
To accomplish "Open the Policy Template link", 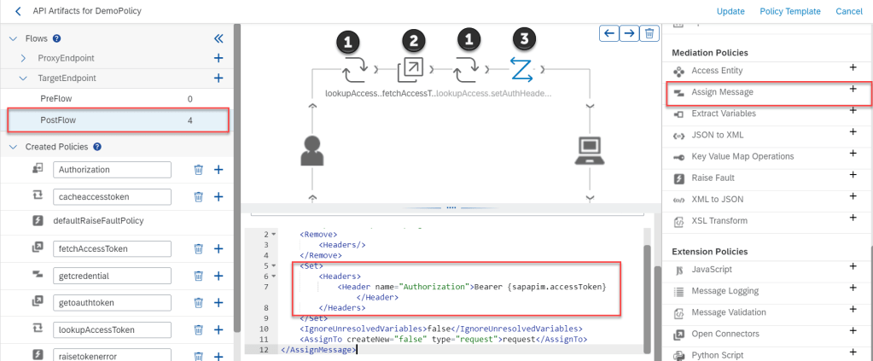I will point(790,11).
